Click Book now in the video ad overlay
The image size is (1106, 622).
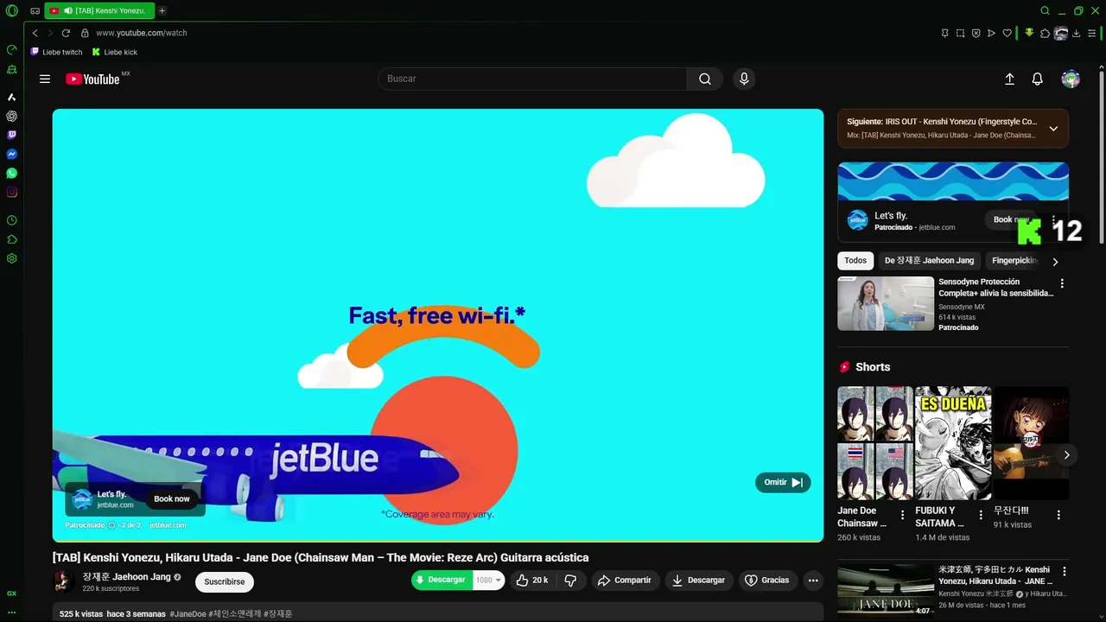pyautogui.click(x=171, y=498)
